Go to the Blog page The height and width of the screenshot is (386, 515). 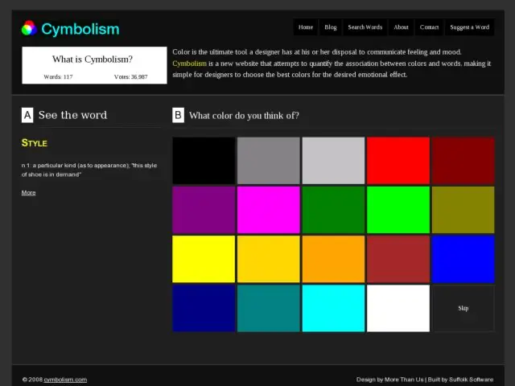click(331, 27)
